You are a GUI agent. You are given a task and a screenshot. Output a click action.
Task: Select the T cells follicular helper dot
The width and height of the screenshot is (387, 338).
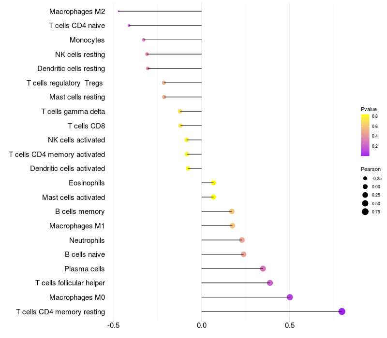pyautogui.click(x=270, y=283)
